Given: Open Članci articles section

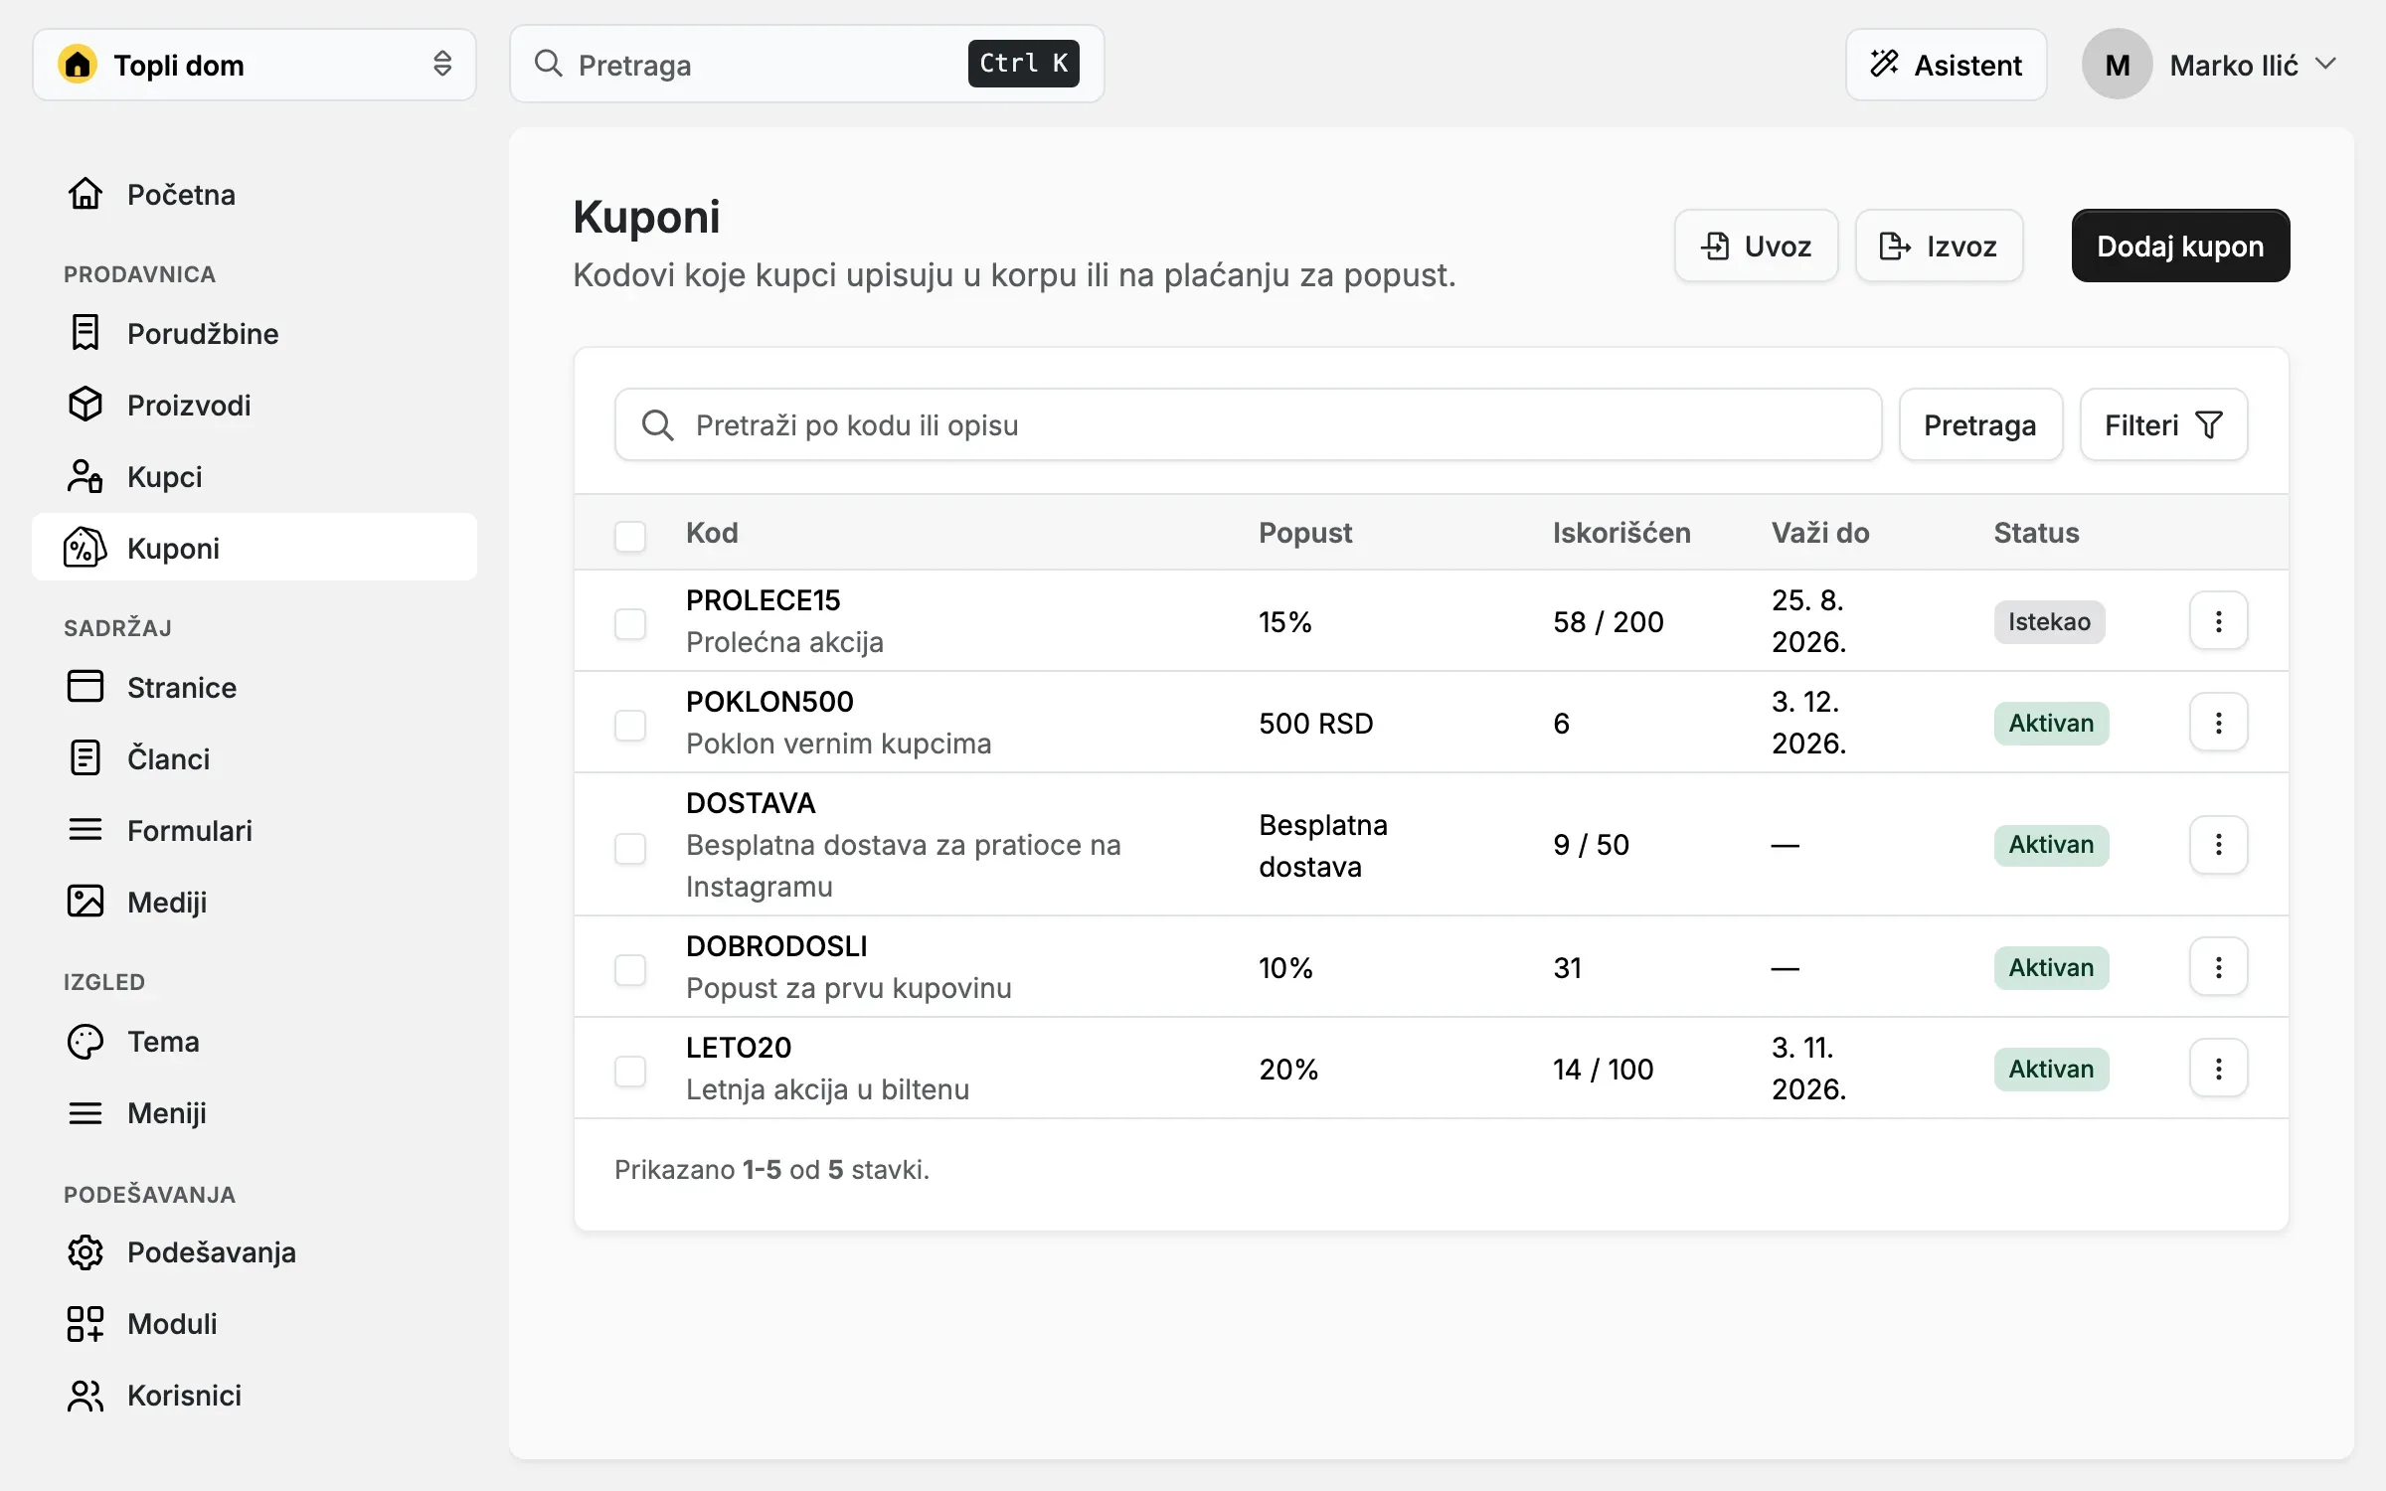Looking at the screenshot, I should coord(254,758).
